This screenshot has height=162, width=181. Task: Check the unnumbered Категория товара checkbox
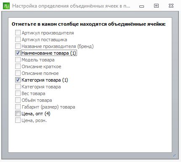click(x=18, y=87)
